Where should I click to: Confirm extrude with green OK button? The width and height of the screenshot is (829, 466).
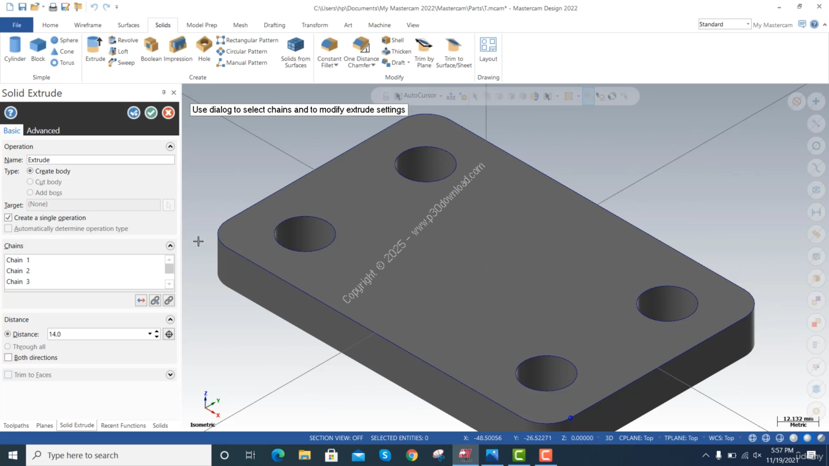click(x=151, y=113)
